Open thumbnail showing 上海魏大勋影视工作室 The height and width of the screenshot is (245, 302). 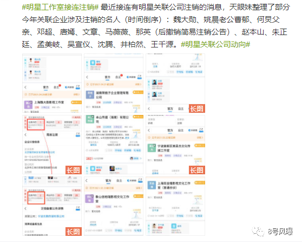52,83
